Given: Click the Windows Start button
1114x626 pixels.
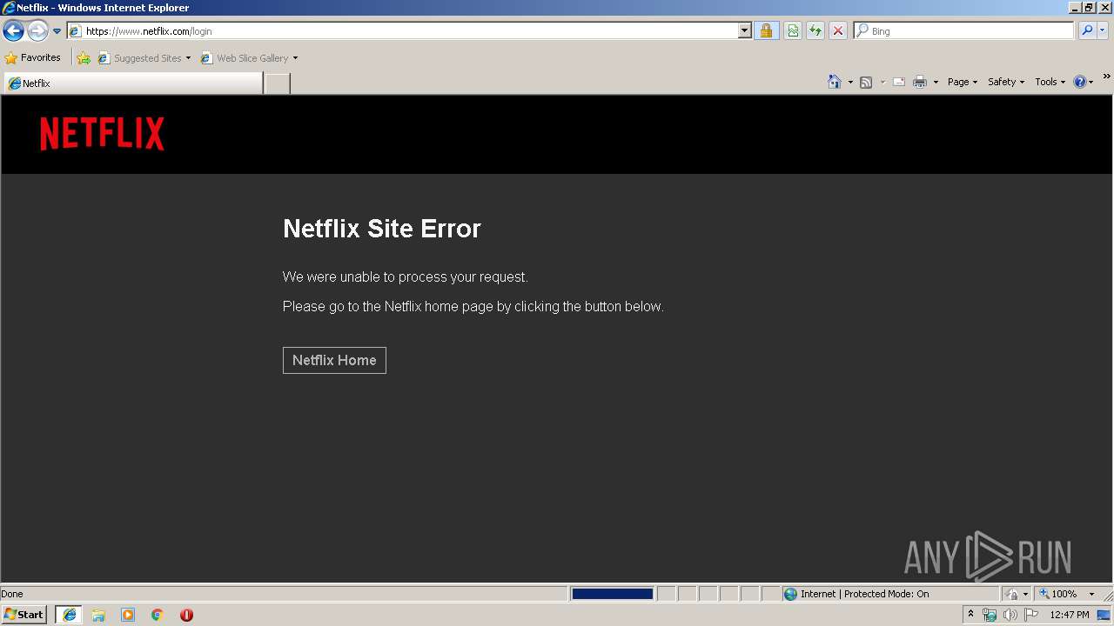Looking at the screenshot, I should click(x=23, y=615).
